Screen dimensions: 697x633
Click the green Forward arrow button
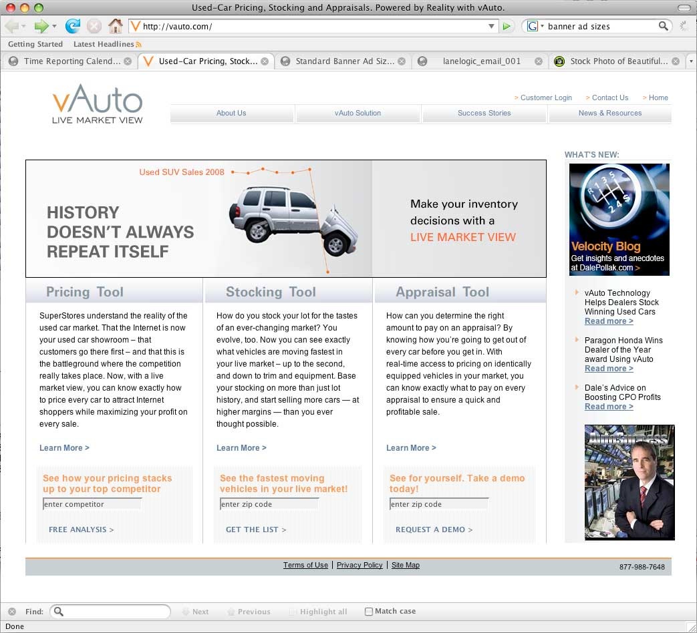click(x=41, y=26)
